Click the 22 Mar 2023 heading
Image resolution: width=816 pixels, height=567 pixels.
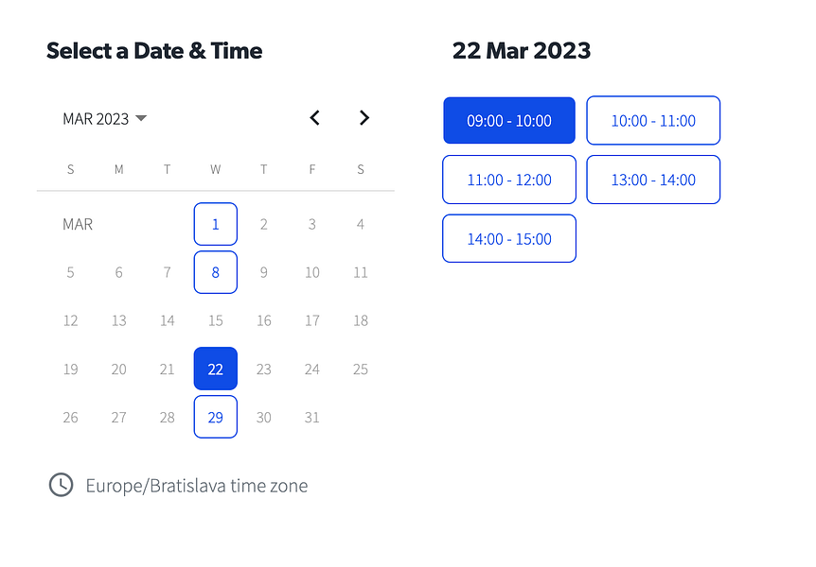click(x=522, y=51)
